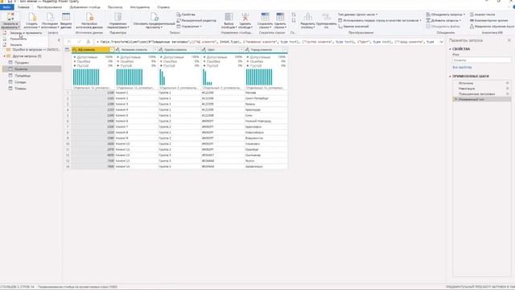This screenshot has height=290, width=515.
Task: Click the formula bar confirm checkmark
Action: click(x=79, y=42)
